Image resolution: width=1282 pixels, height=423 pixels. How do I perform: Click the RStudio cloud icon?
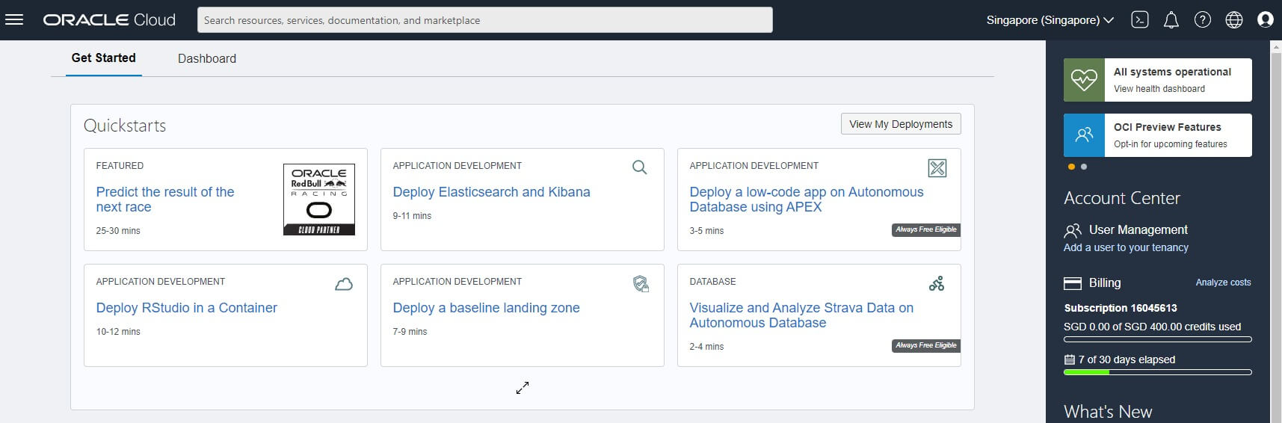click(344, 284)
